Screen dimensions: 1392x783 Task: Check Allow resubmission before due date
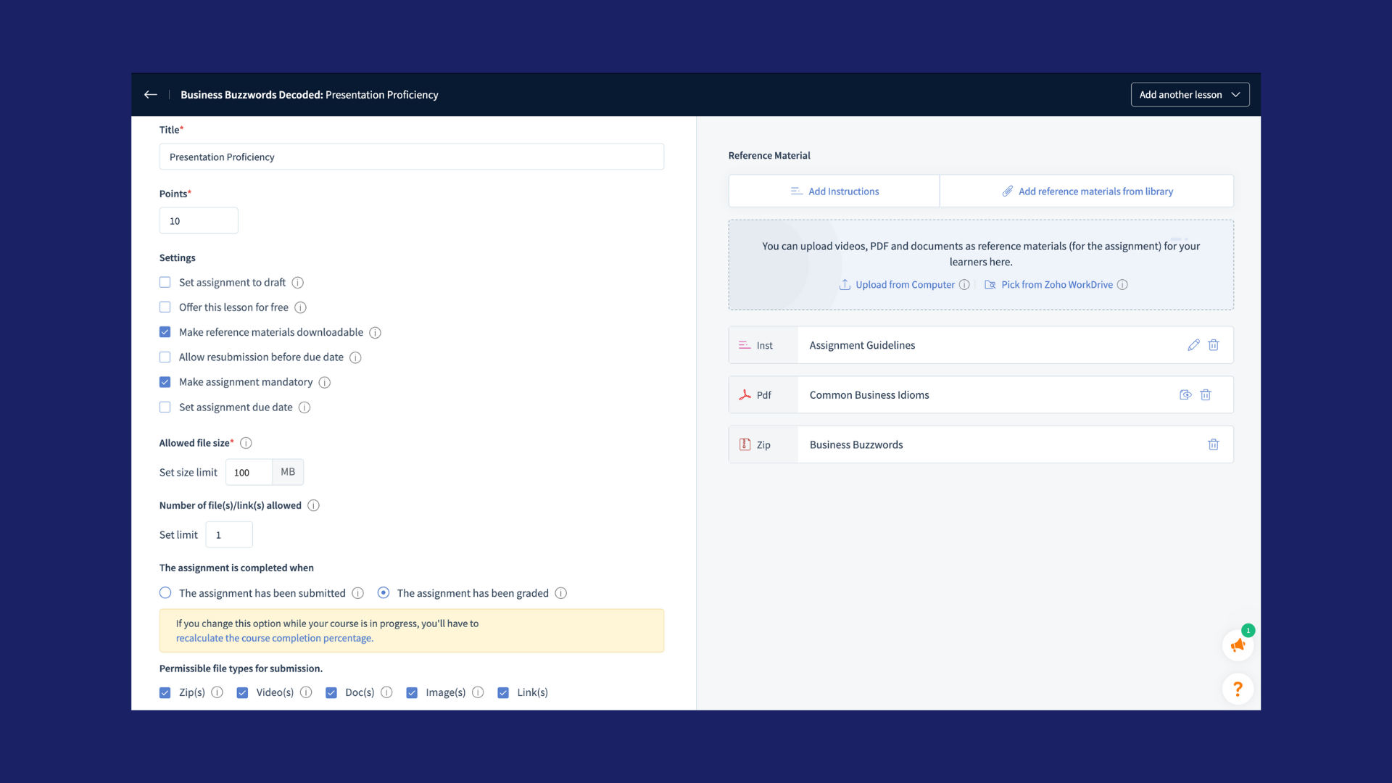pyautogui.click(x=165, y=357)
